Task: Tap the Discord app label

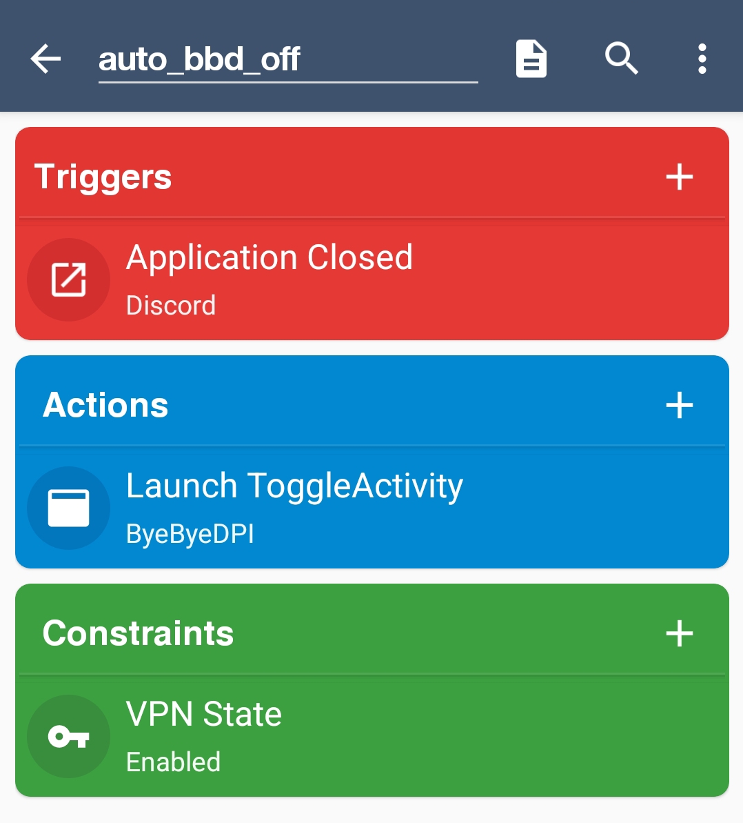Action: coord(171,306)
